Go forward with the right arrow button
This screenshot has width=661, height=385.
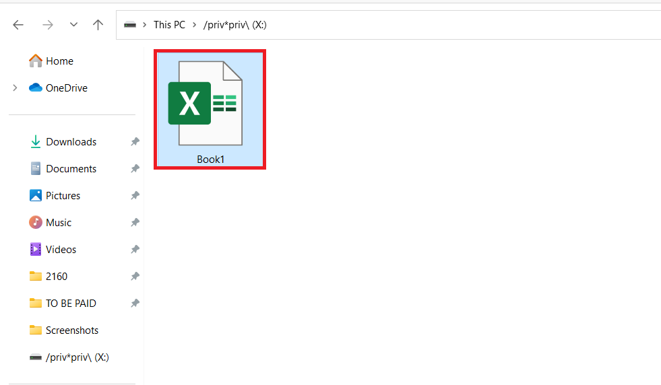click(48, 25)
